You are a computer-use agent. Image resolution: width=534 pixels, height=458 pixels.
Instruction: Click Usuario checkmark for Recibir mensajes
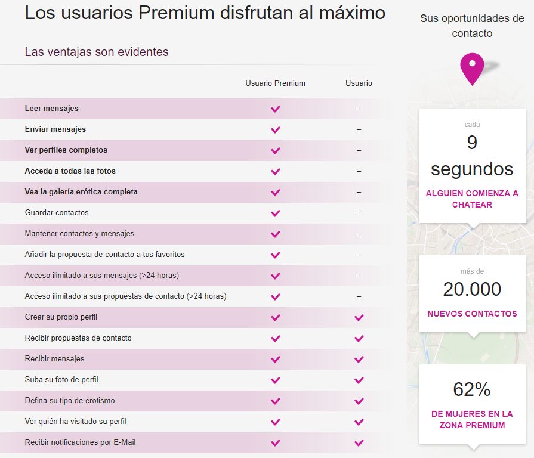click(359, 360)
